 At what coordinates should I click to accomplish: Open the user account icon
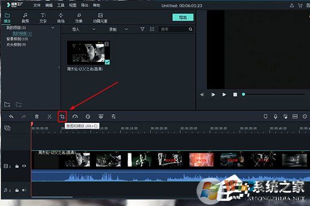tap(292, 6)
